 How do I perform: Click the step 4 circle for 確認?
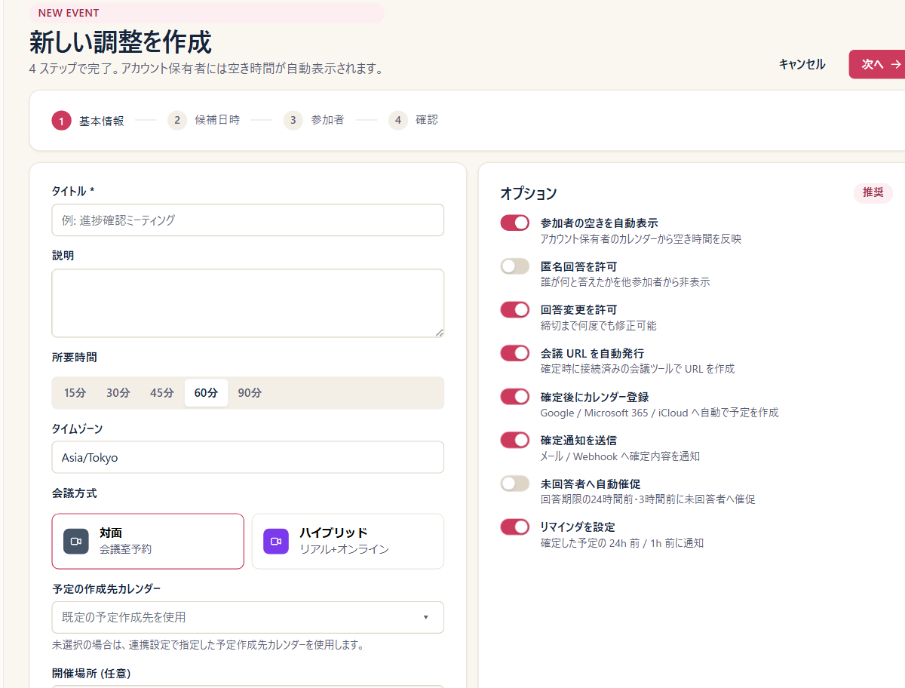click(x=398, y=120)
